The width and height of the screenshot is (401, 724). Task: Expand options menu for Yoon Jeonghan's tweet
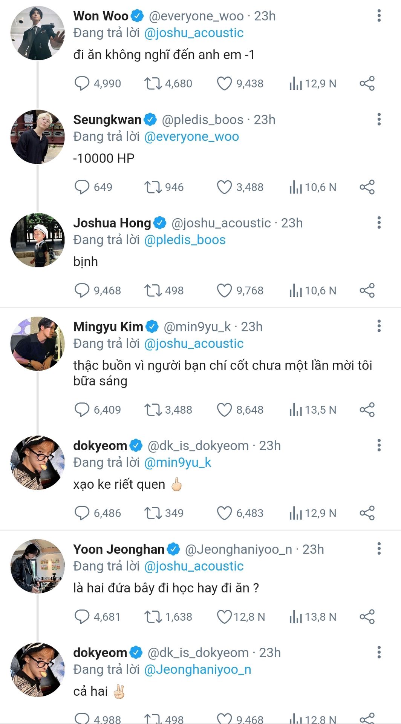(379, 549)
